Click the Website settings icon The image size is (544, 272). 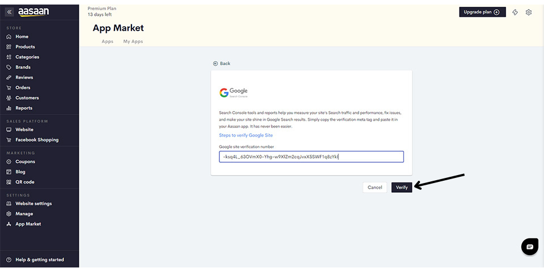click(x=9, y=203)
